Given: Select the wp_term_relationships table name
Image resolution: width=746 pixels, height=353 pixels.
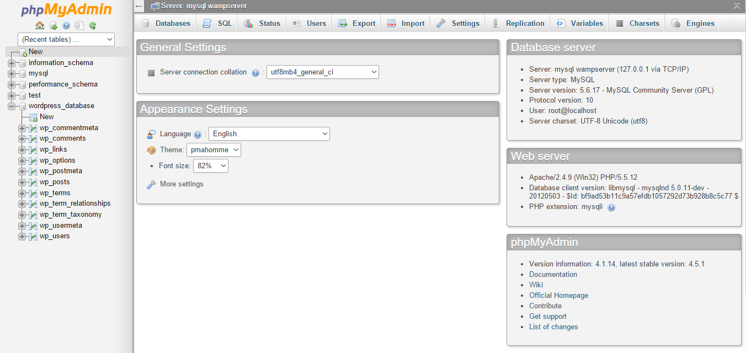Looking at the screenshot, I should tap(75, 204).
